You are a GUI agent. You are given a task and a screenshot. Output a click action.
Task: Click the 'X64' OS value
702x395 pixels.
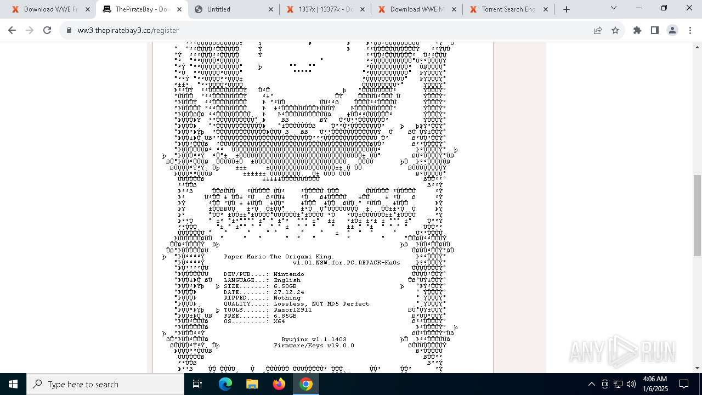(x=279, y=321)
